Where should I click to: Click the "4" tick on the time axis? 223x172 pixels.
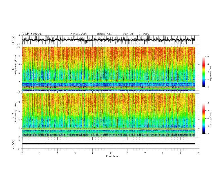tap(92, 153)
